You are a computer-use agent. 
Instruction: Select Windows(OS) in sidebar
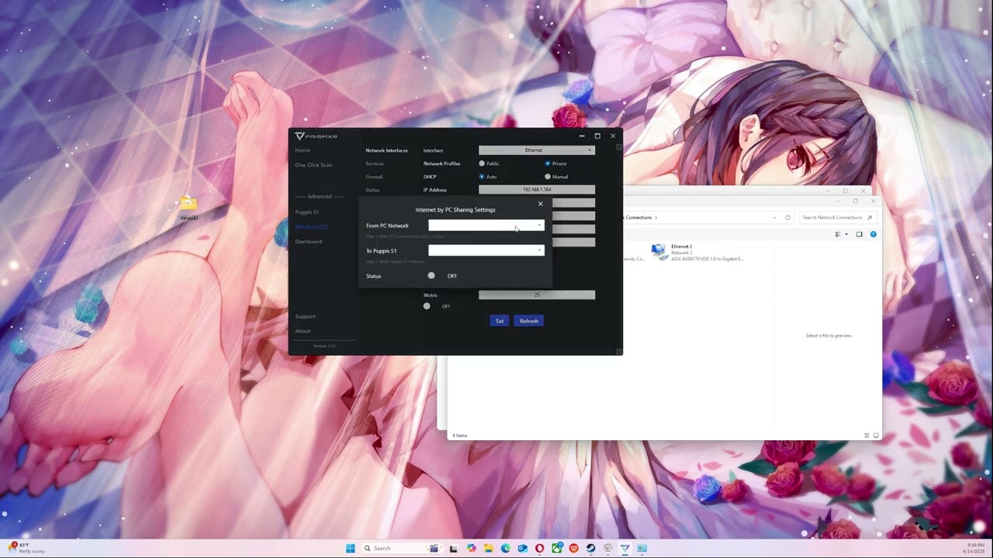point(312,226)
